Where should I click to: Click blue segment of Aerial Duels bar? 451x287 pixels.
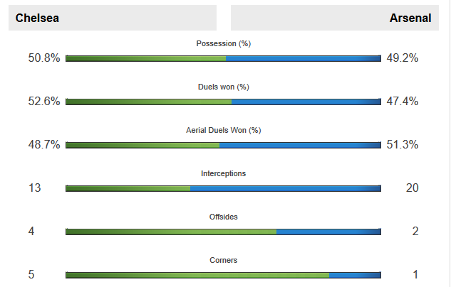(x=300, y=146)
